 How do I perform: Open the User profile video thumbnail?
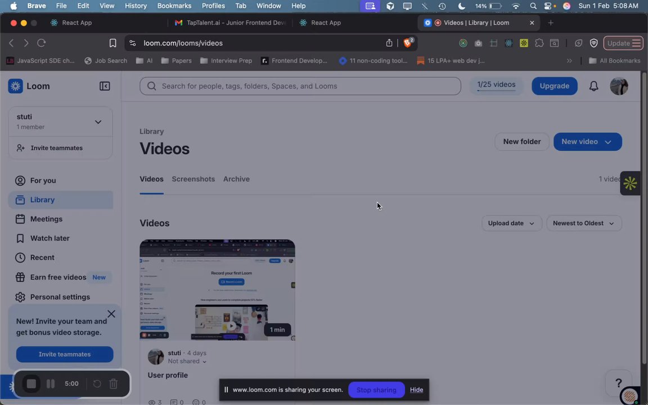(217, 290)
